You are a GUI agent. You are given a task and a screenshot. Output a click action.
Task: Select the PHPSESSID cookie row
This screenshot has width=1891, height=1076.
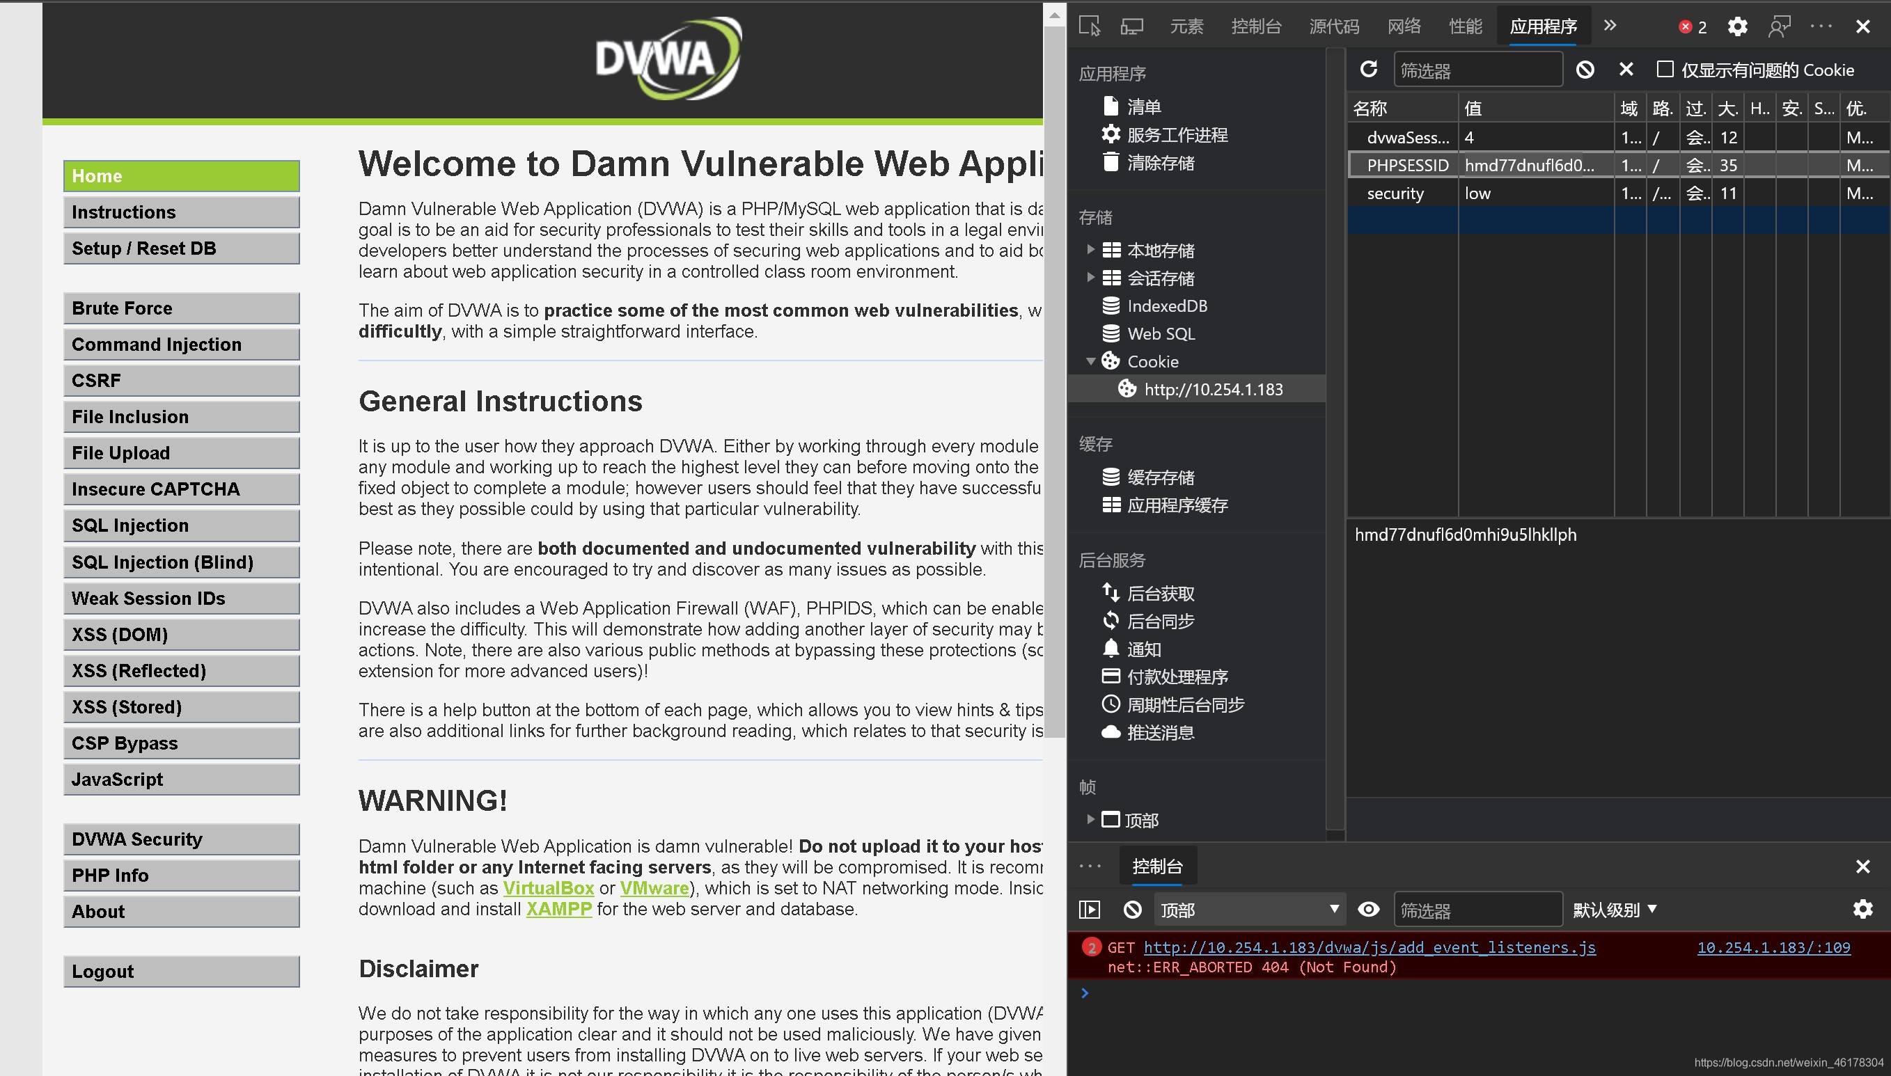pos(1617,165)
